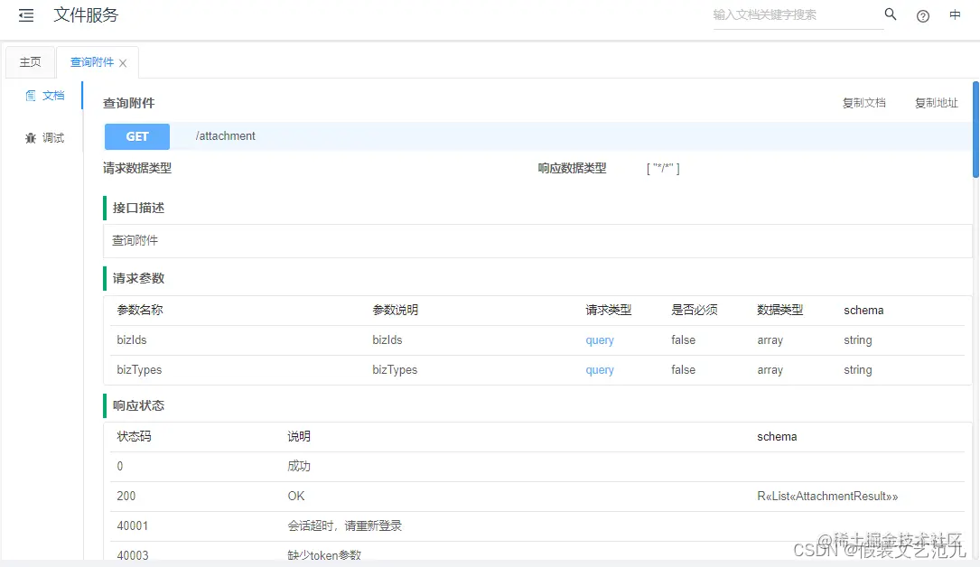Viewport: 980px width, 567px height.
Task: Collapse the sidebar menu hamburger icon
Action: click(26, 15)
